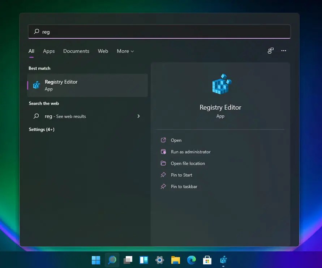Choose Open file location
The height and width of the screenshot is (268, 322).
tap(183, 163)
